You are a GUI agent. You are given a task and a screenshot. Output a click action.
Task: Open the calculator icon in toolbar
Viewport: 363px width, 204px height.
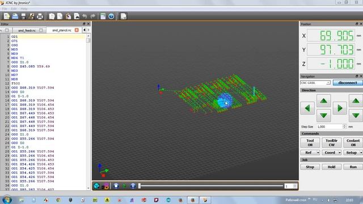103,16
